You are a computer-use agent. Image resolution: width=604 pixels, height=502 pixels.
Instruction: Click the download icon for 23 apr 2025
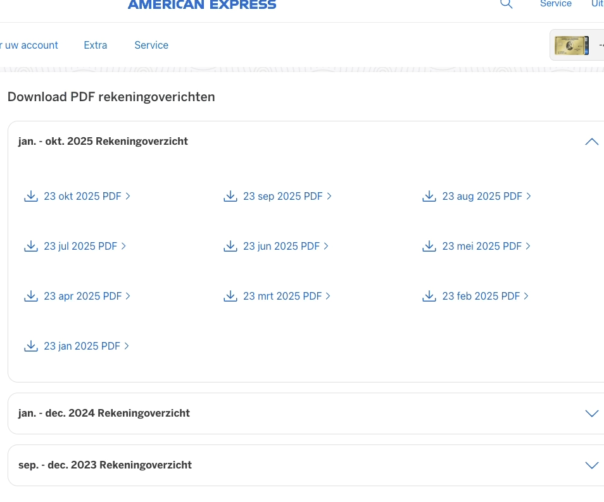(x=31, y=296)
